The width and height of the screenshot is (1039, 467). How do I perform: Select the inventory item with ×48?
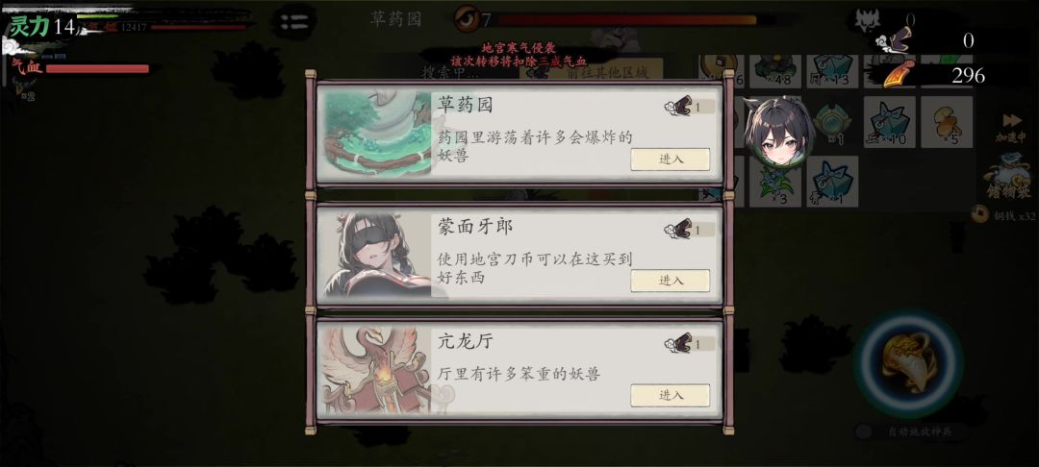point(774,71)
